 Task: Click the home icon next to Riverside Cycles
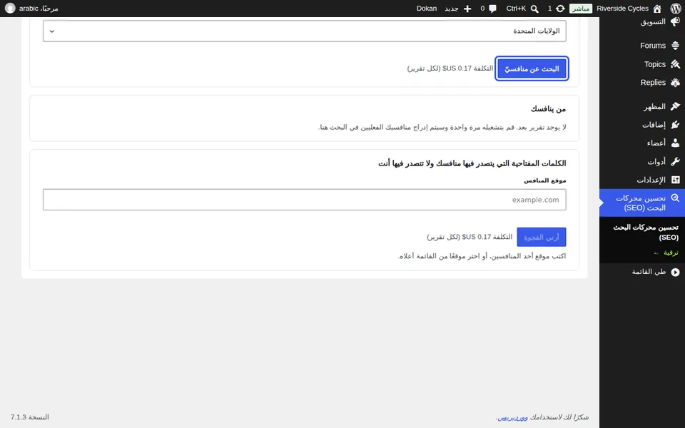click(x=657, y=9)
